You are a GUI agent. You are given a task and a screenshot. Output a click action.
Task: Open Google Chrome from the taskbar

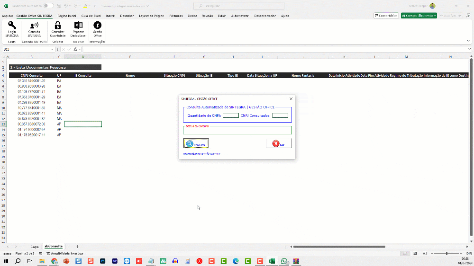tap(54, 261)
